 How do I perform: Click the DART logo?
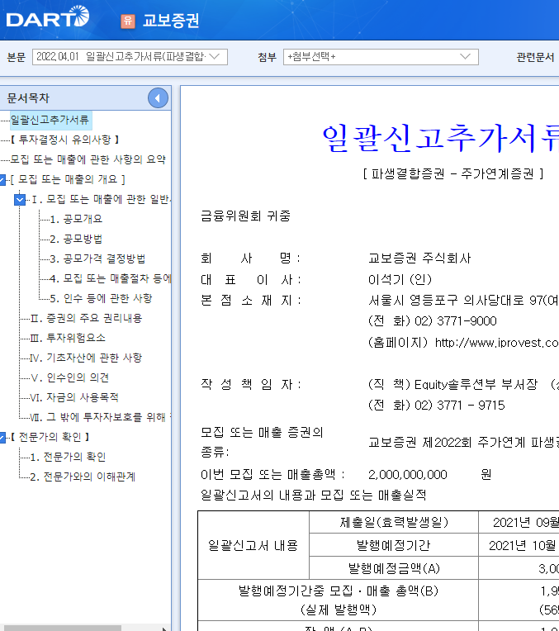[48, 17]
